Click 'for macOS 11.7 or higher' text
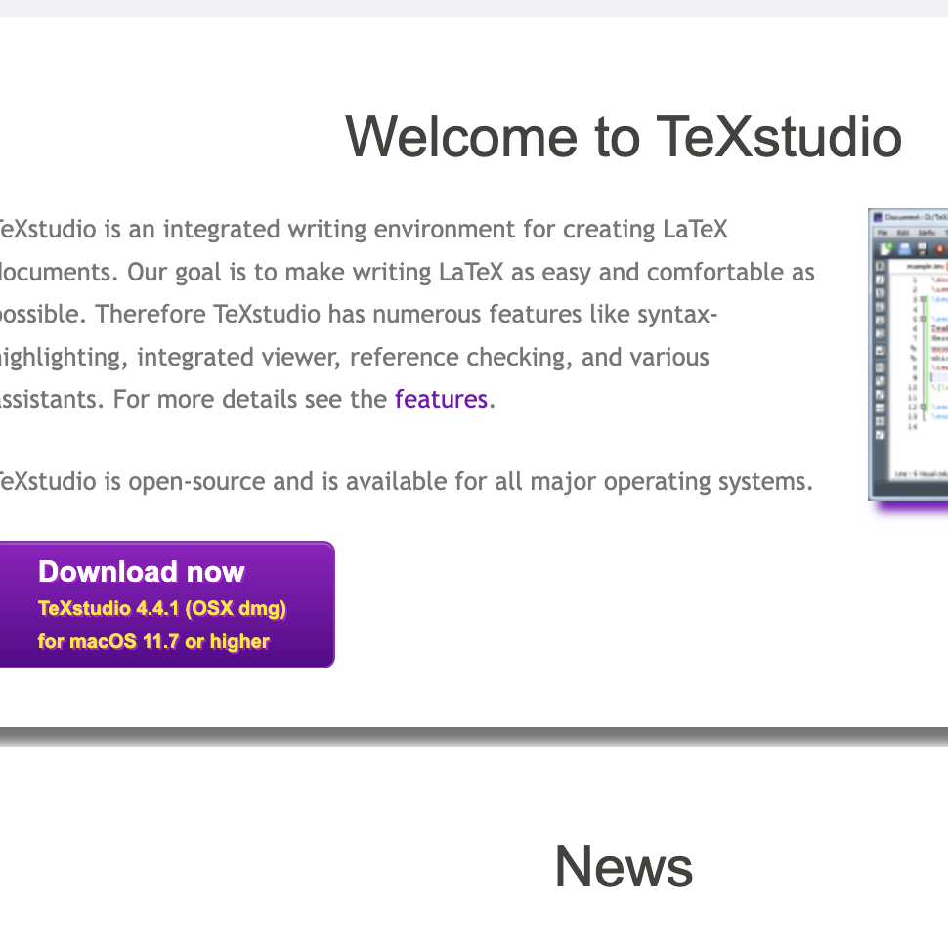The height and width of the screenshot is (948, 948). click(153, 641)
